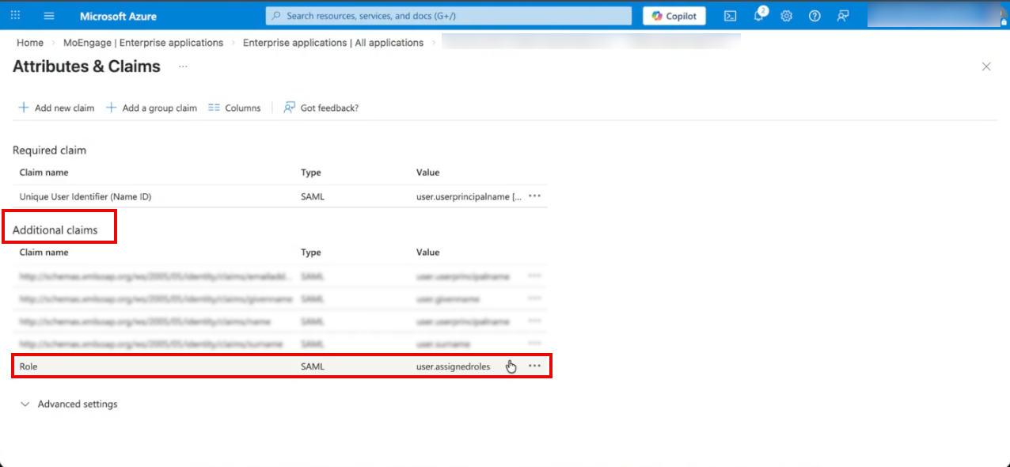Viewport: 1010px width, 467px height.
Task: Open more options for Role claim
Action: pos(534,366)
